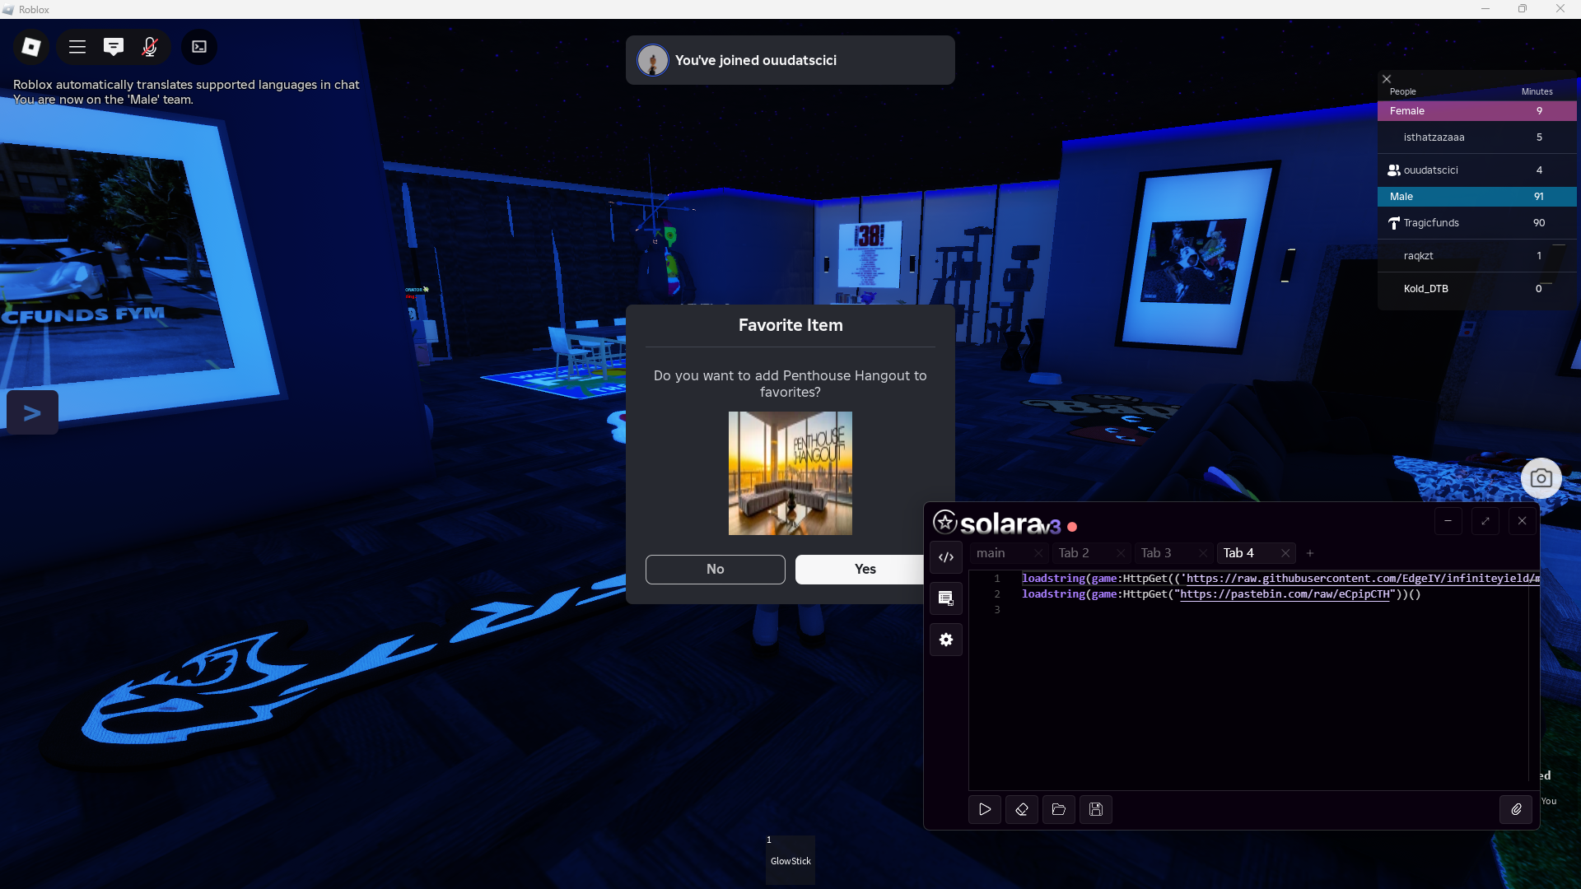
Task: Clear editor with the eraser icon
Action: point(1022,810)
